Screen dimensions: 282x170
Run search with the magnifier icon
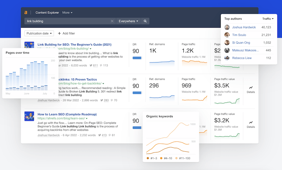[x=145, y=21]
